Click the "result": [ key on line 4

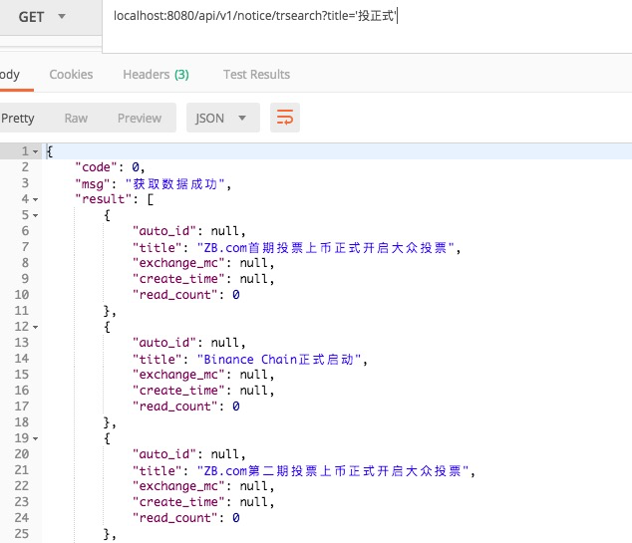tap(115, 199)
